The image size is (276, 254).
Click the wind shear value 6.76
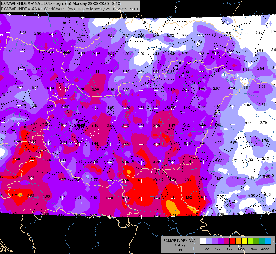[237, 214]
